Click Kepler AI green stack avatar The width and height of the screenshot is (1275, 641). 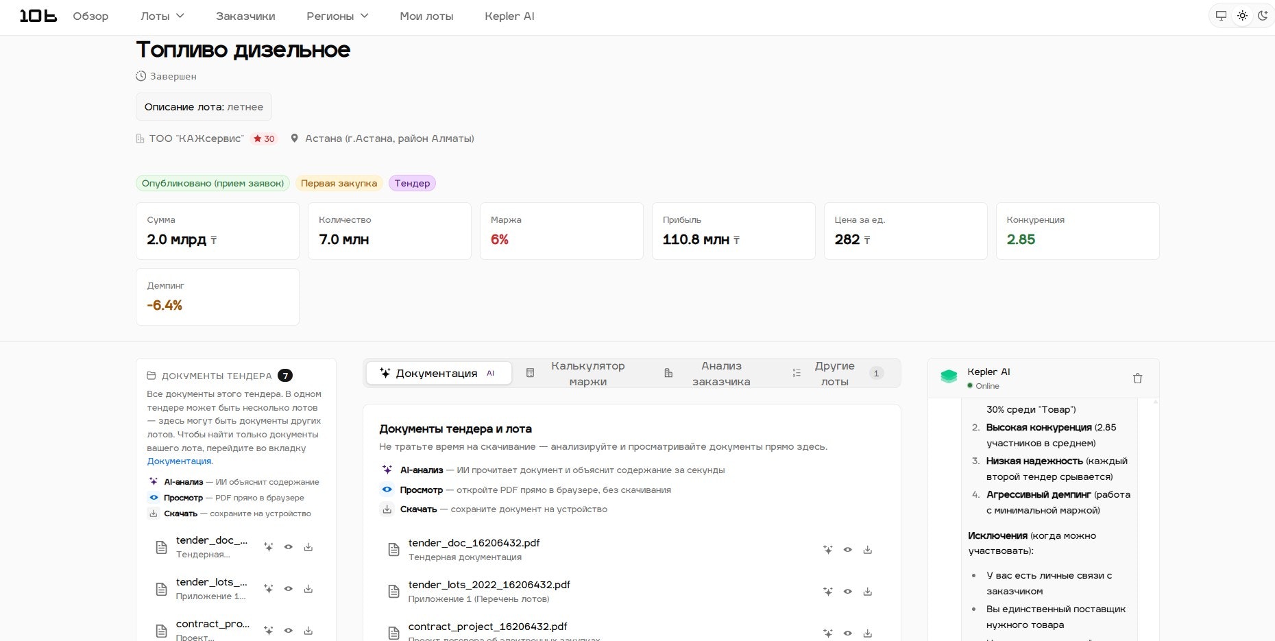949,377
